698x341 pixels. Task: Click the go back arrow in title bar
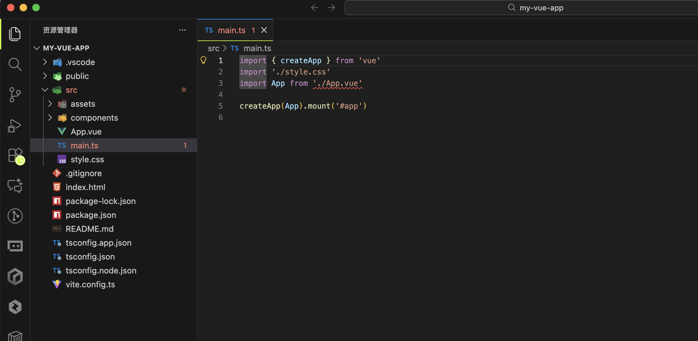(315, 8)
